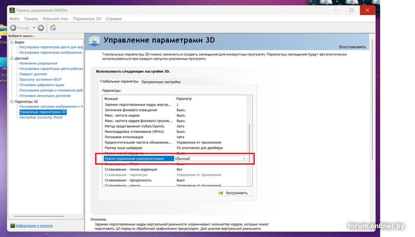
Task: Click the 3D settings page header icon
Action: [x=94, y=41]
